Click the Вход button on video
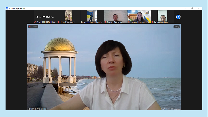208x117 pixels. coord(177,27)
